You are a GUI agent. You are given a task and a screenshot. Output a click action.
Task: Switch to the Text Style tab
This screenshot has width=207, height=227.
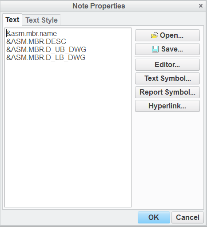tap(41, 20)
